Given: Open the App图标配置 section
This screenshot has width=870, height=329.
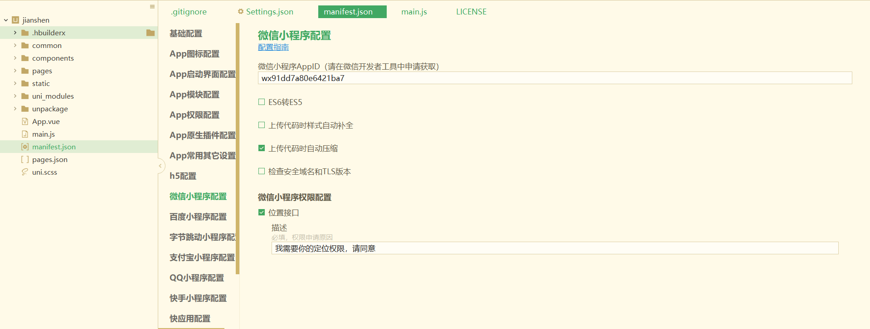Looking at the screenshot, I should [x=194, y=54].
